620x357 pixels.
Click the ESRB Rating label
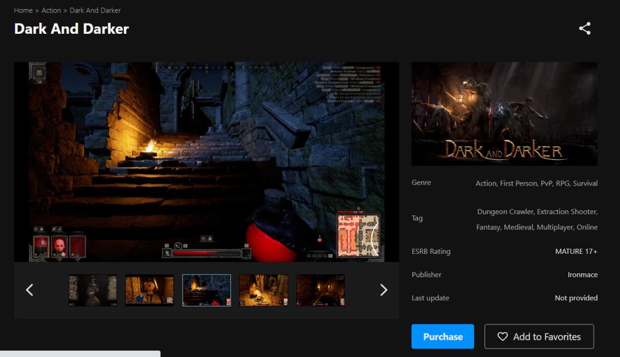431,252
